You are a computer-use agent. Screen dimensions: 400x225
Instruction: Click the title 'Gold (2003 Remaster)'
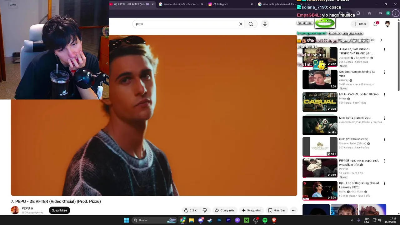(354, 139)
